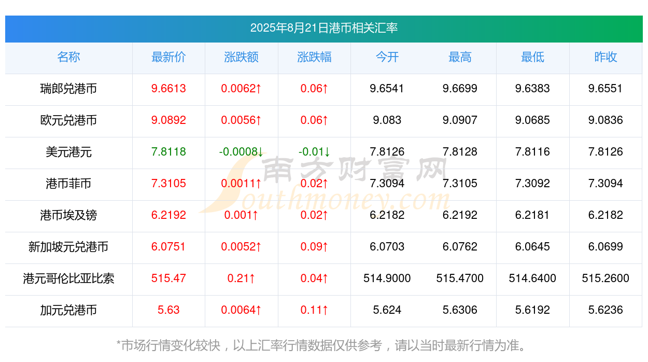Select the 今开 column header
This screenshot has width=648, height=362.
[387, 57]
